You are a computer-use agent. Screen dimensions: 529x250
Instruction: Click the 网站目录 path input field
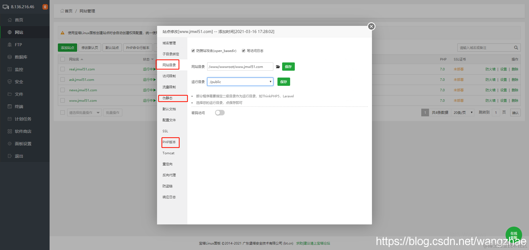coord(240,67)
